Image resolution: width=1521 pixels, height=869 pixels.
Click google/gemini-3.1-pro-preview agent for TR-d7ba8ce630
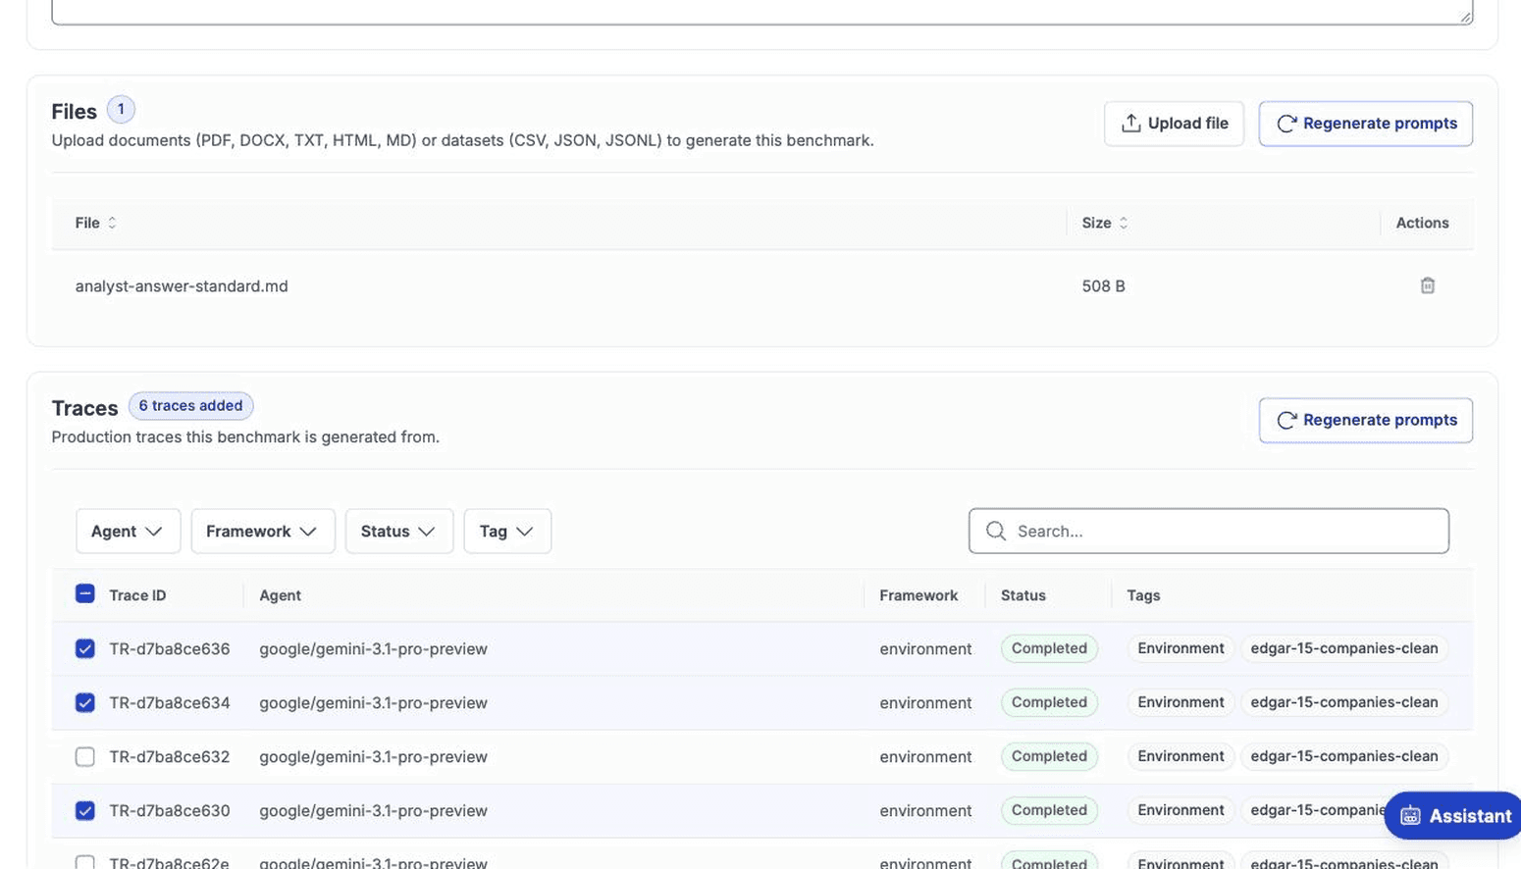(x=373, y=810)
